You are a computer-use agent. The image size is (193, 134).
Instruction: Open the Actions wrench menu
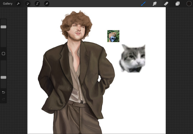tap(18, 4)
